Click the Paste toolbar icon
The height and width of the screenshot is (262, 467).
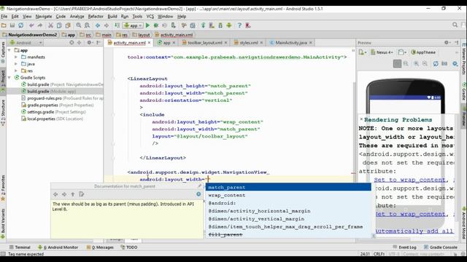[x=68, y=25]
